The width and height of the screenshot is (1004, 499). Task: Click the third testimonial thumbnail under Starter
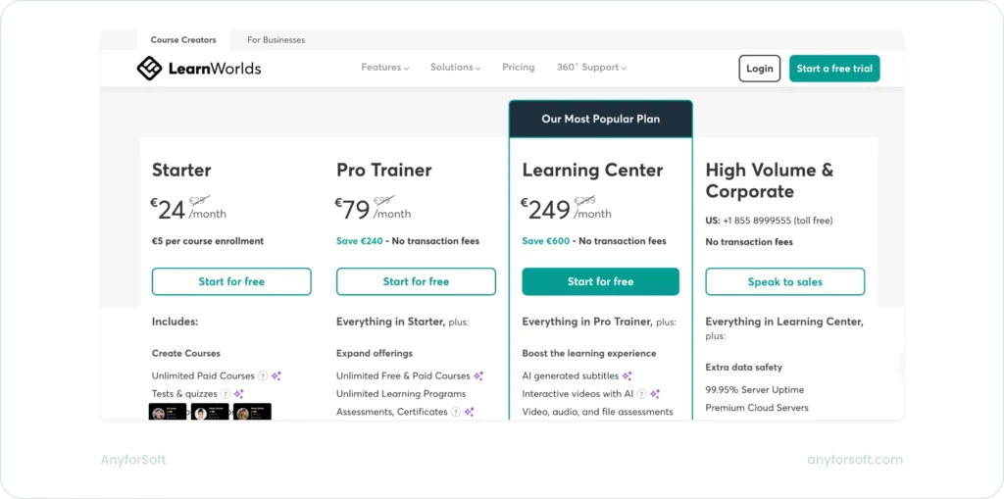pos(252,412)
